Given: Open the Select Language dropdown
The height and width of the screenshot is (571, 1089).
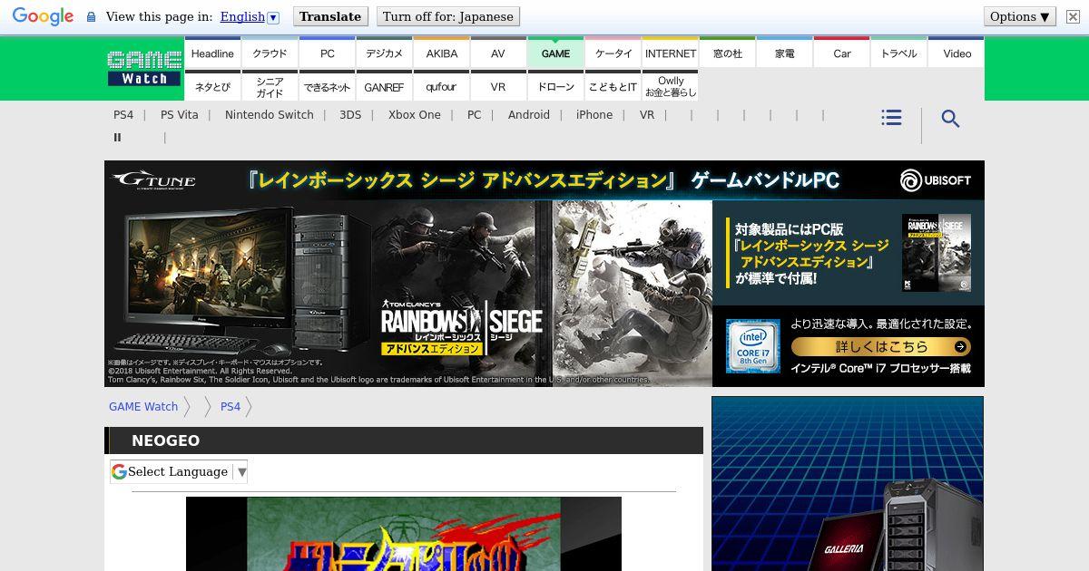Looking at the screenshot, I should (x=179, y=471).
